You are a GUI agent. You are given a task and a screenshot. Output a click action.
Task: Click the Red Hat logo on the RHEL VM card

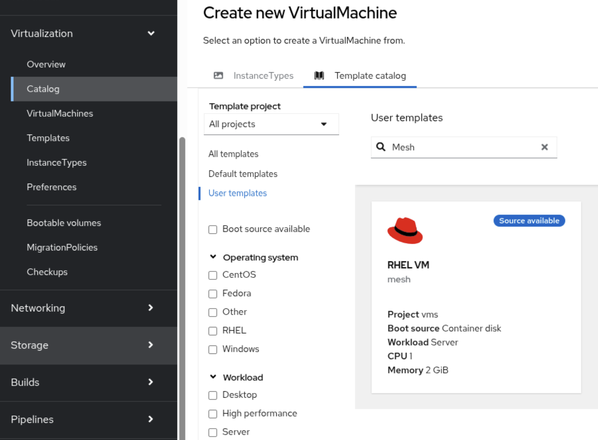[x=405, y=231]
